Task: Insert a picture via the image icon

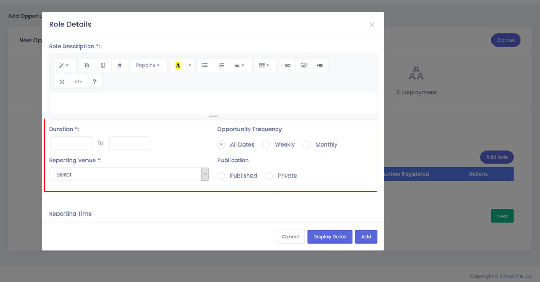Action: pyautogui.click(x=303, y=65)
